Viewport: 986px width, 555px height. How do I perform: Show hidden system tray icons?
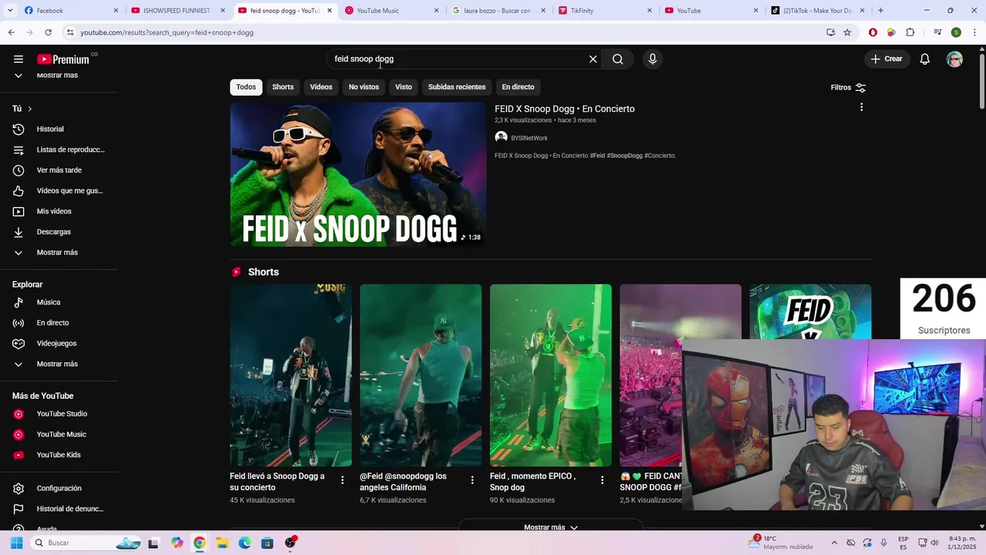click(834, 543)
